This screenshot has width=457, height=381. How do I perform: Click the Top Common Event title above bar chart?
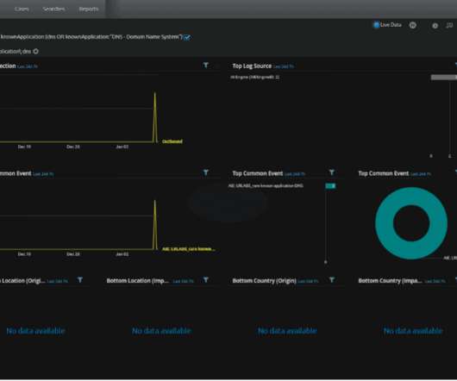[x=258, y=173]
